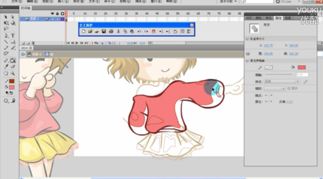The height and width of the screenshot is (179, 323).
Task: Switch to the Color panel tab
Action: click(259, 18)
